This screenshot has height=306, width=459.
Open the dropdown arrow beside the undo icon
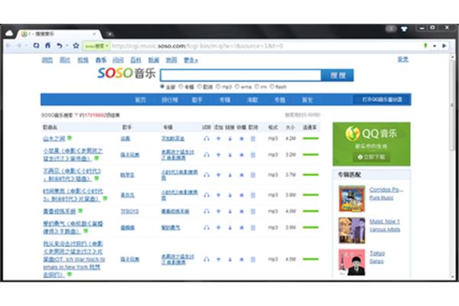pyautogui.click(x=67, y=46)
